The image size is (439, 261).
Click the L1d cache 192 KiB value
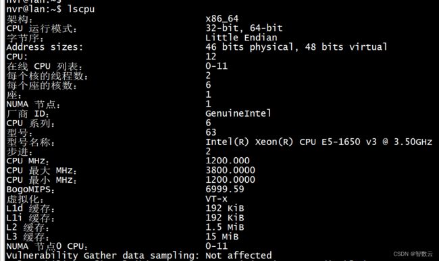224,208
